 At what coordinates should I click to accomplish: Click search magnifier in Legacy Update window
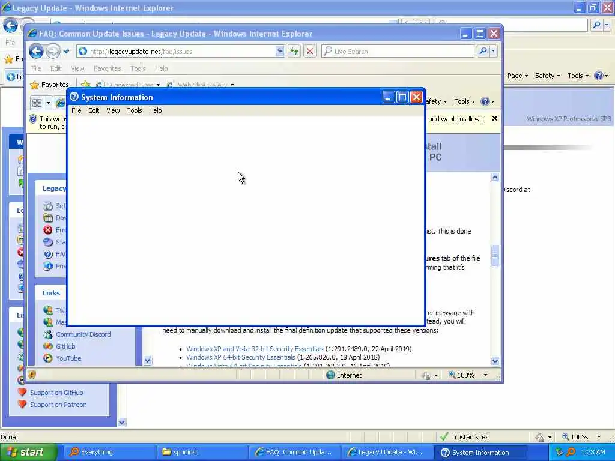(596, 25)
